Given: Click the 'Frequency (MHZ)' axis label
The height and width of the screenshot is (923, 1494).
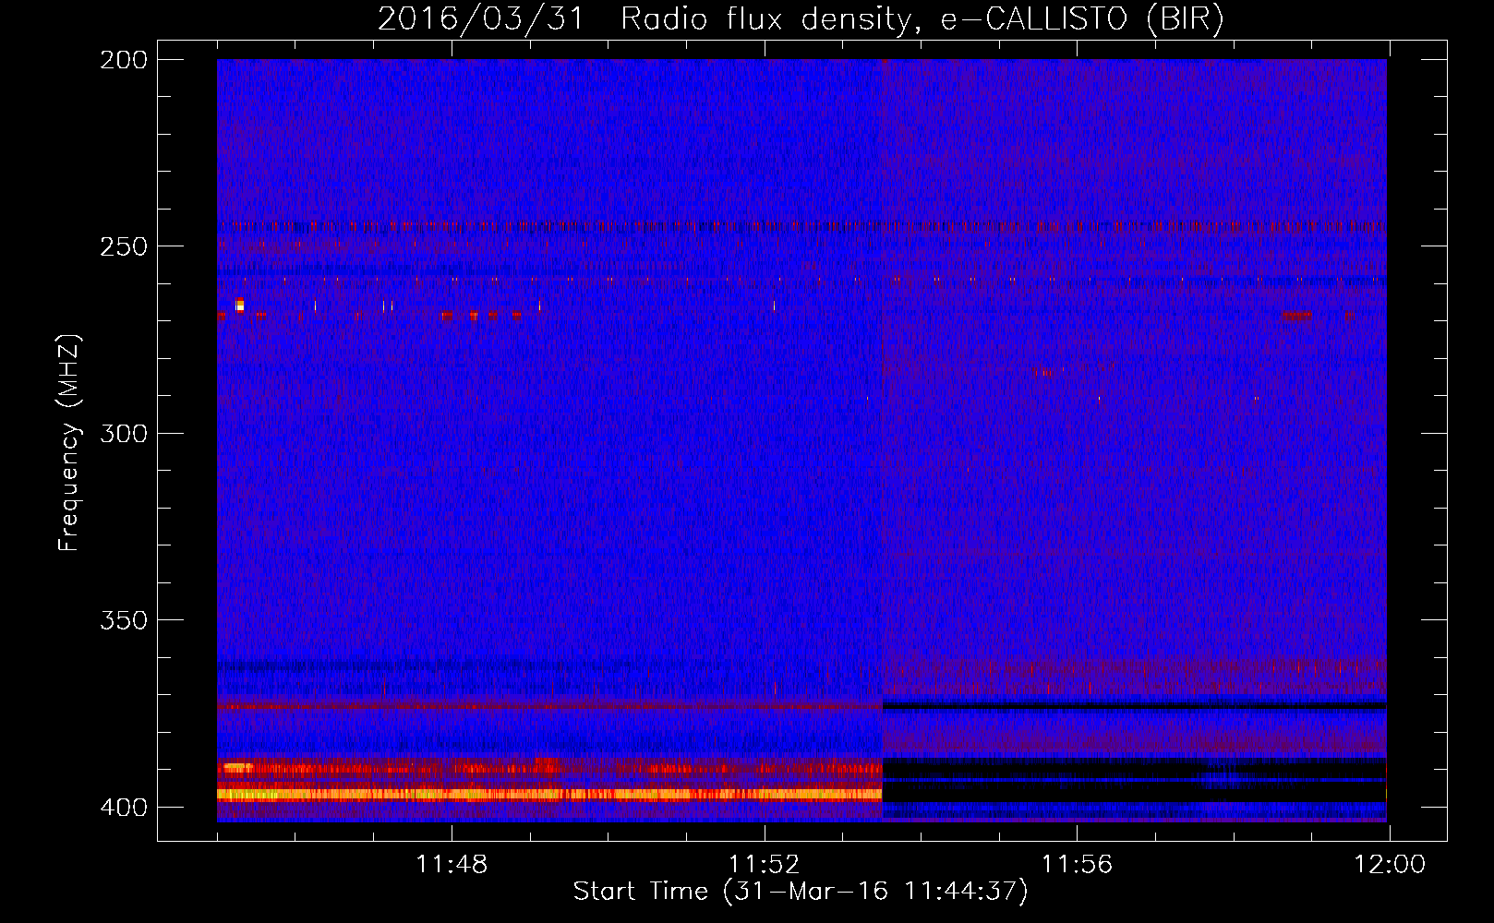Looking at the screenshot, I should [x=68, y=443].
